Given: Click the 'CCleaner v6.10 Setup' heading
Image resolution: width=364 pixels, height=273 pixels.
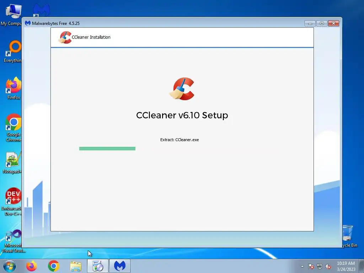Looking at the screenshot, I should pos(182,115).
